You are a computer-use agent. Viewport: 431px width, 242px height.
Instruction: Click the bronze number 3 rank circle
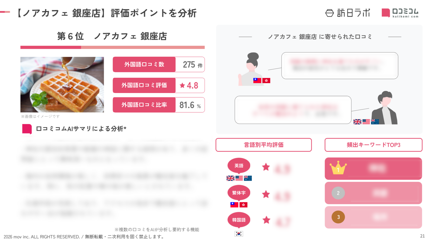tap(338, 217)
